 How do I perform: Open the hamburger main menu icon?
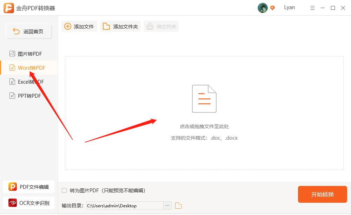coord(312,8)
